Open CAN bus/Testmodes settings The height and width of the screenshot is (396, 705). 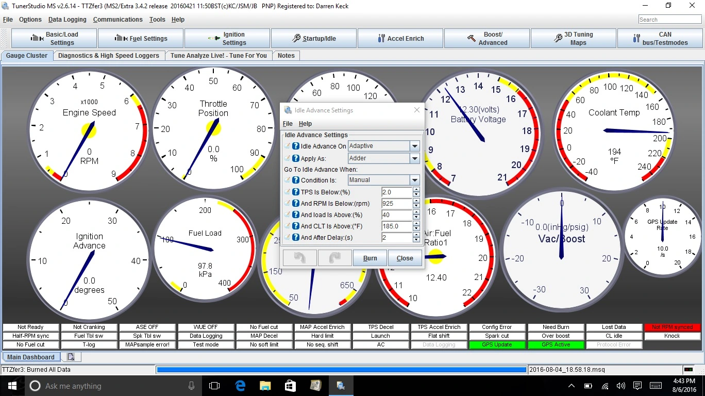[x=660, y=39]
